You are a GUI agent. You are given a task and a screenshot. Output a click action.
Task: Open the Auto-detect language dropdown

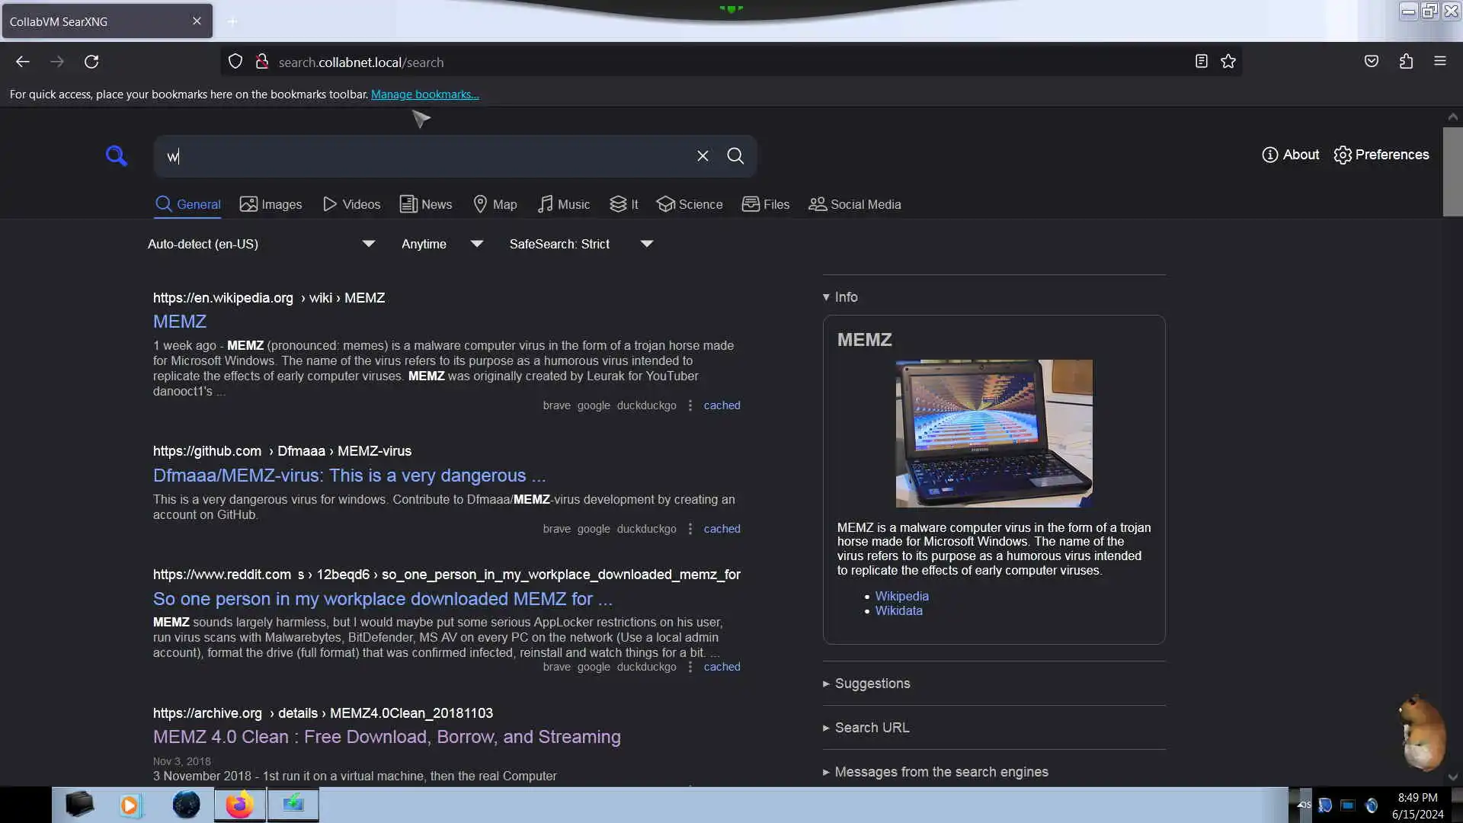[261, 244]
